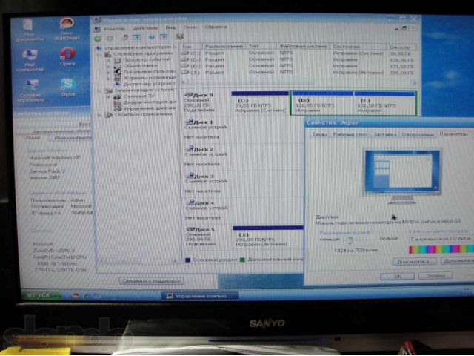Click the Opera icon in Quick Launch
474x356 pixels.
click(76, 295)
